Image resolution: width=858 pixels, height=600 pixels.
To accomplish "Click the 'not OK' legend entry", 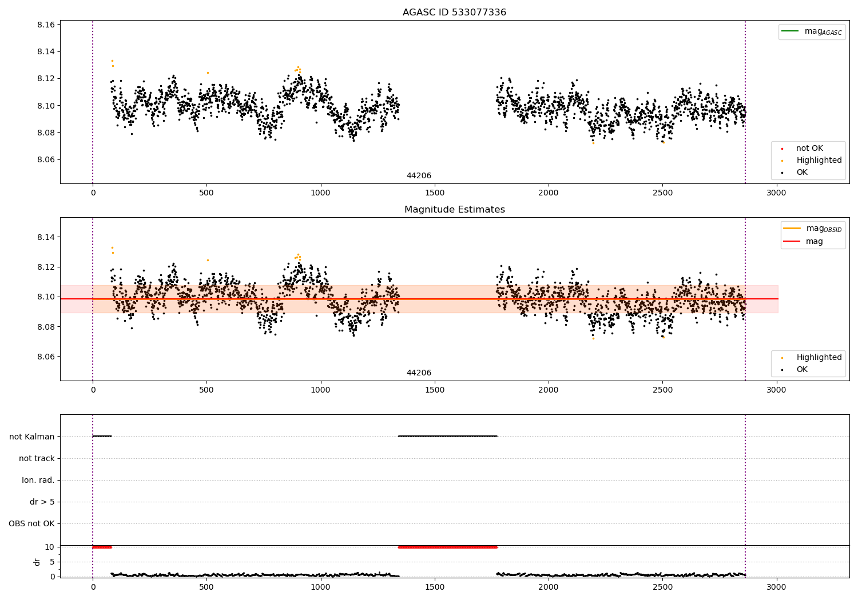I will tap(809, 149).
